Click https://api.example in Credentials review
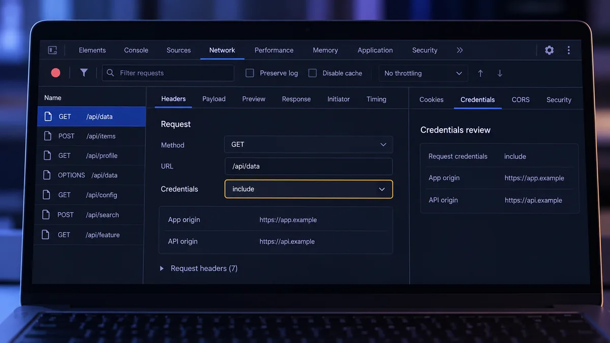The width and height of the screenshot is (610, 343). pyautogui.click(x=533, y=200)
